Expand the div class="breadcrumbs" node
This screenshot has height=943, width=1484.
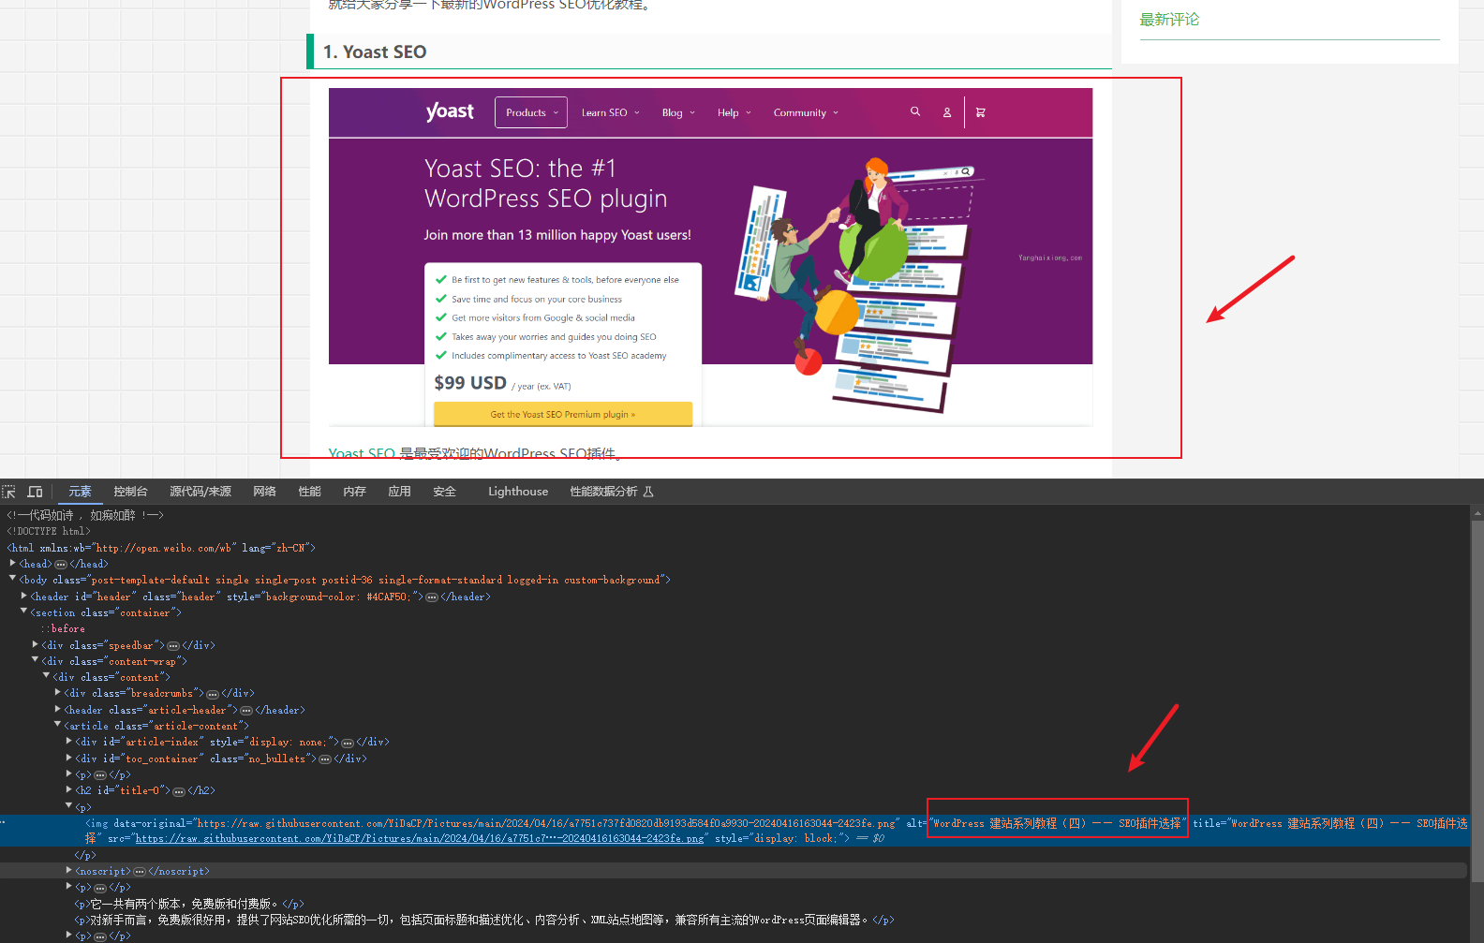coord(58,692)
